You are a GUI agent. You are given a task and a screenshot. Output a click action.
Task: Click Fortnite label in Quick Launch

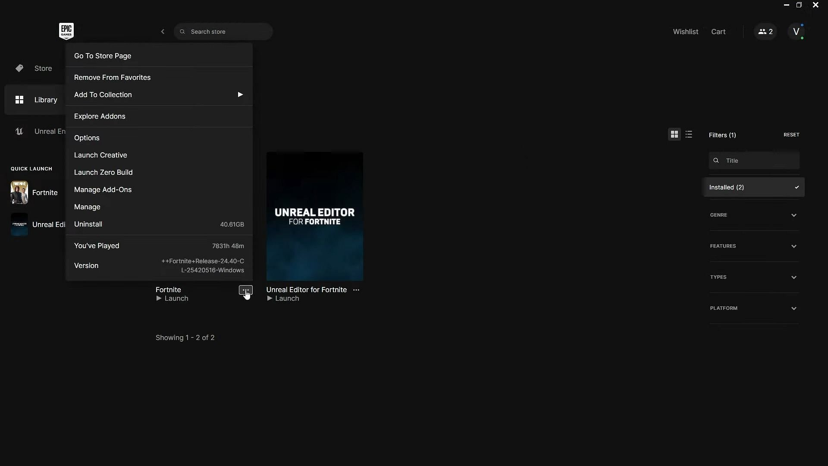45,192
